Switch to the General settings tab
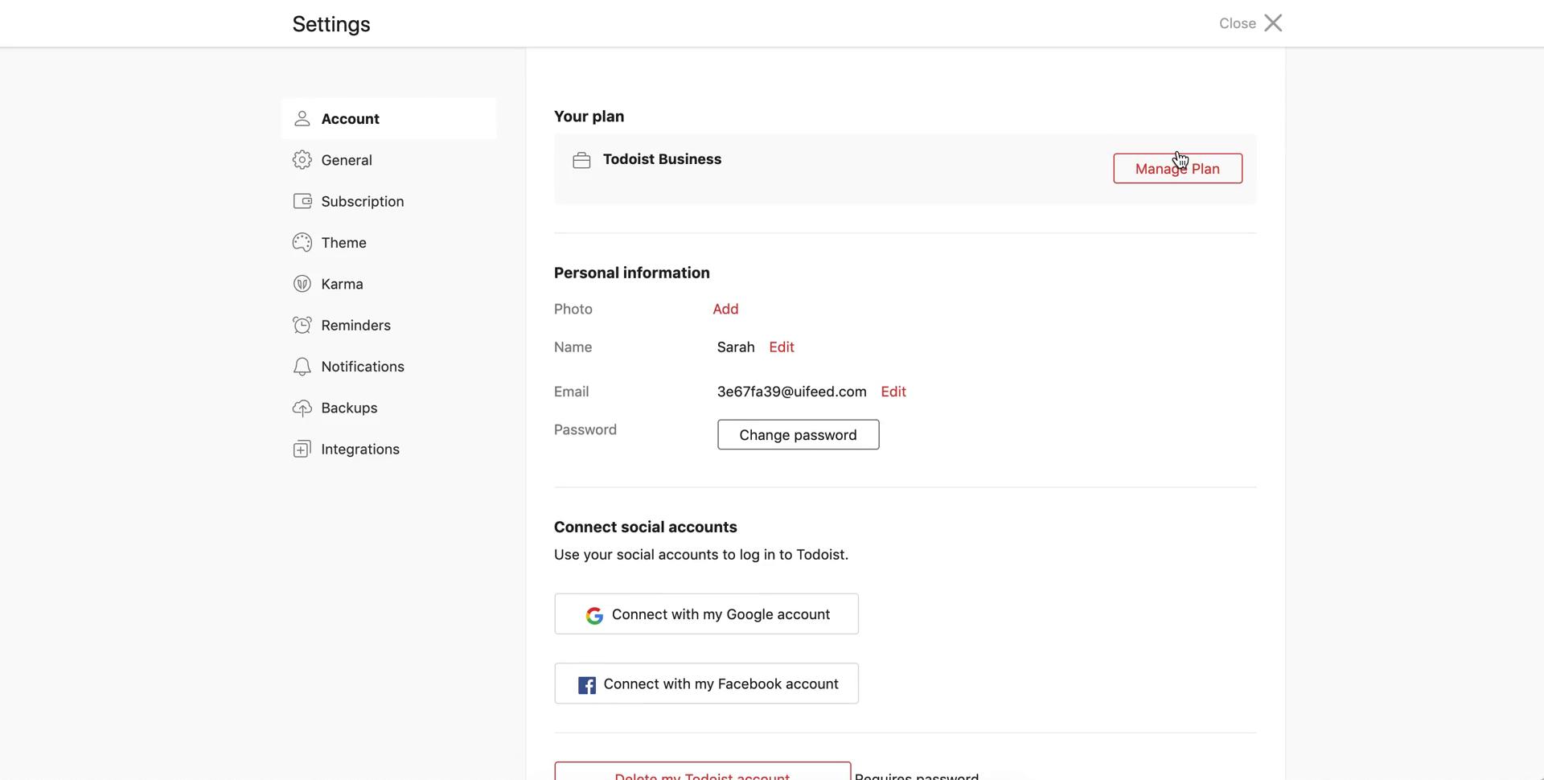The width and height of the screenshot is (1544, 780). (x=389, y=160)
